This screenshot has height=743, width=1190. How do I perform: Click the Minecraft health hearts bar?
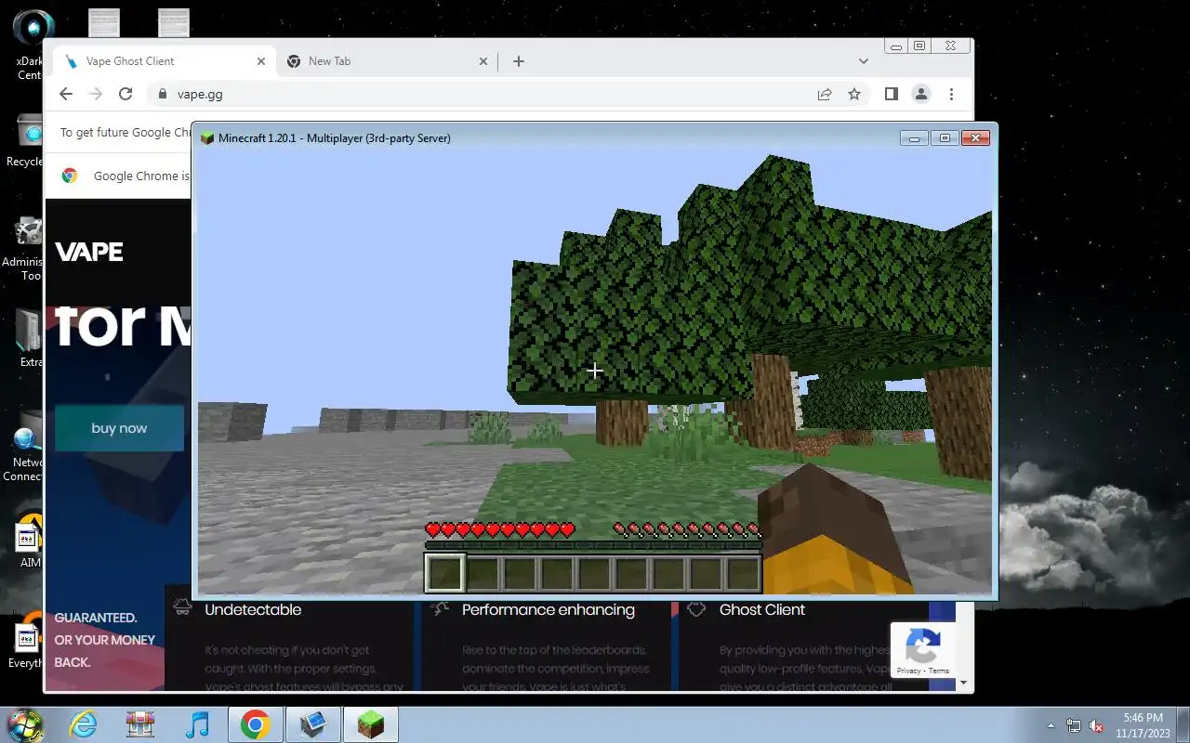coord(499,530)
